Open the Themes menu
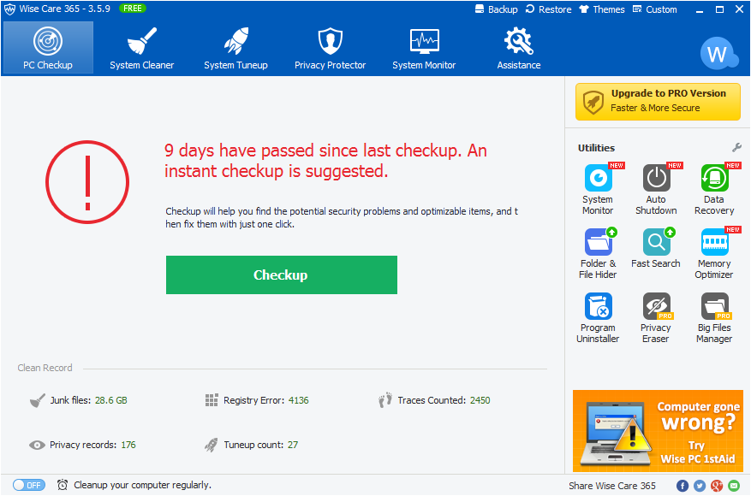 (601, 9)
